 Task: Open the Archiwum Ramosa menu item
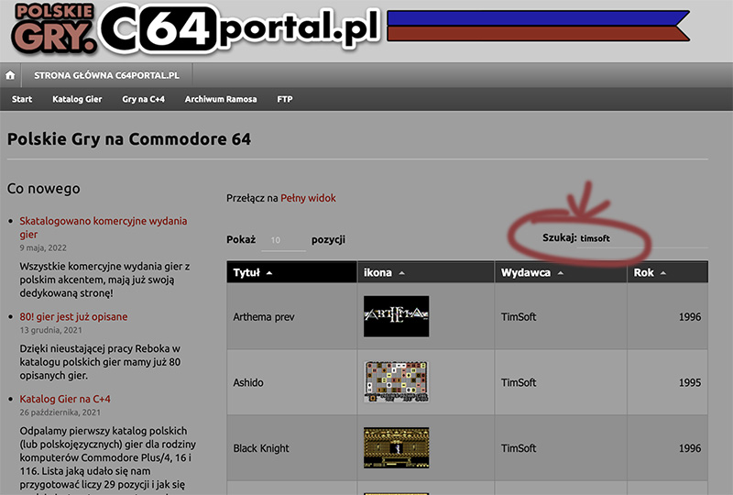(x=221, y=99)
